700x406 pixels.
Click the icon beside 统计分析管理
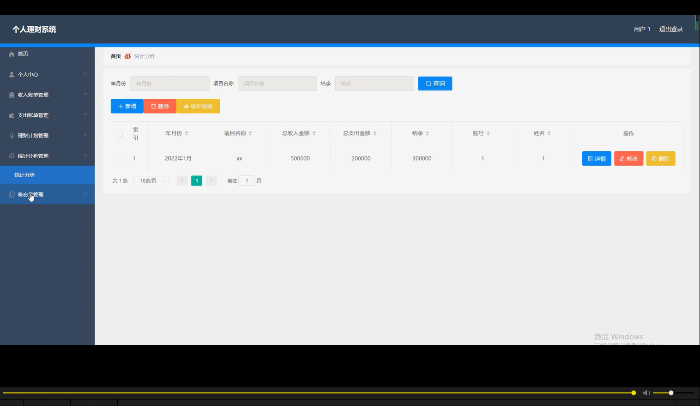pyautogui.click(x=12, y=155)
